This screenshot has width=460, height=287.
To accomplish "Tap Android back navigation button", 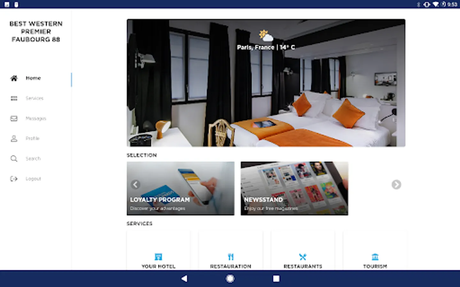I will pyautogui.click(x=184, y=279).
